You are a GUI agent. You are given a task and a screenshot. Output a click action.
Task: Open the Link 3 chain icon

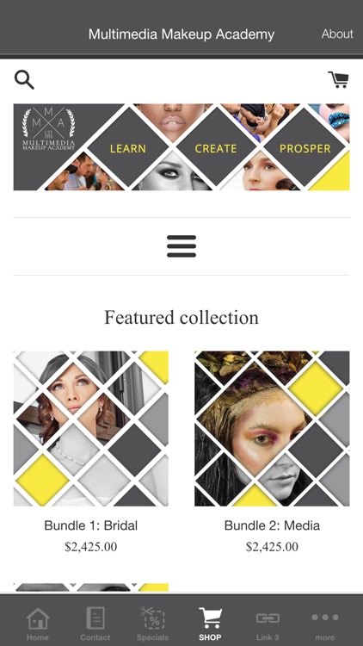pyautogui.click(x=268, y=618)
